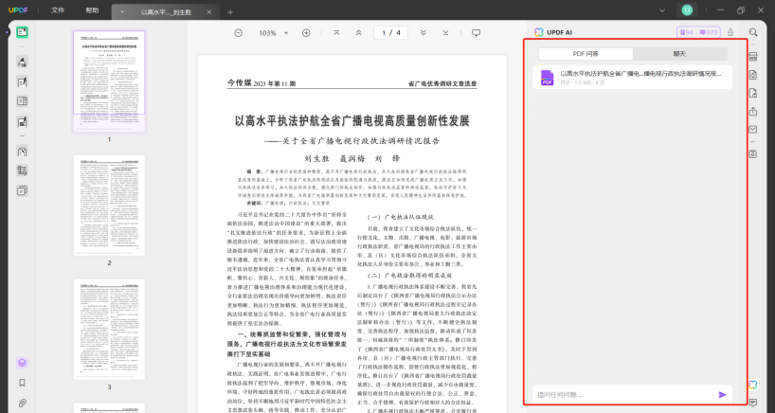Click the header text 今传媒 2023 年第 11 期

[261, 83]
